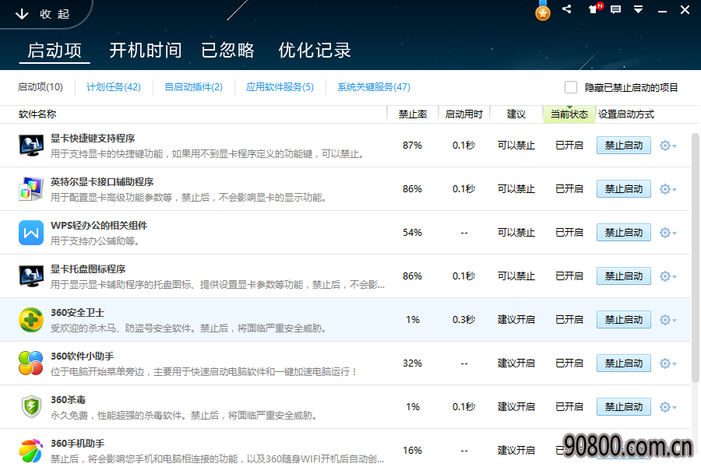The width and height of the screenshot is (701, 467).
Task: Disable startup of 360软件小助手
Action: (x=624, y=363)
